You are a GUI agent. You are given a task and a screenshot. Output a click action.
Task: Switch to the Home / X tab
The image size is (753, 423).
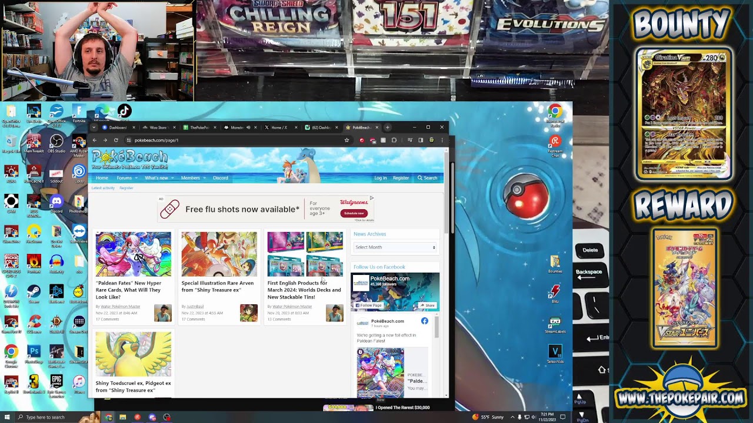[279, 127]
